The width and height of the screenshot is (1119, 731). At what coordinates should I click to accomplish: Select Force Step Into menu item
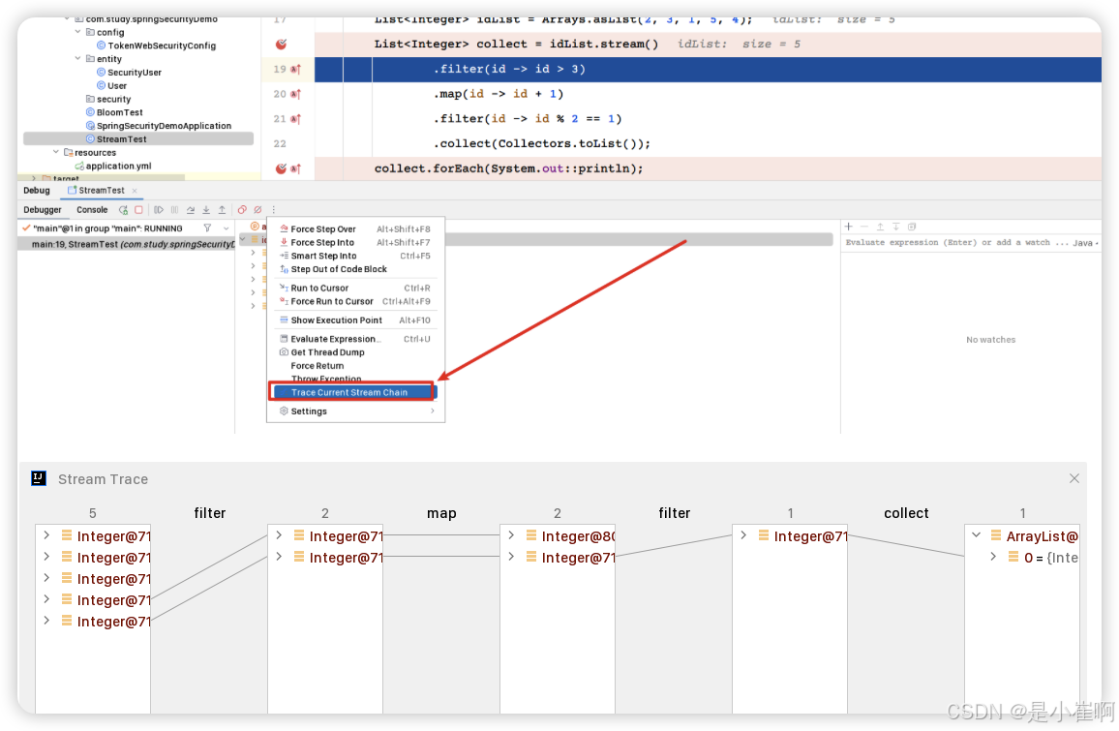click(355, 243)
